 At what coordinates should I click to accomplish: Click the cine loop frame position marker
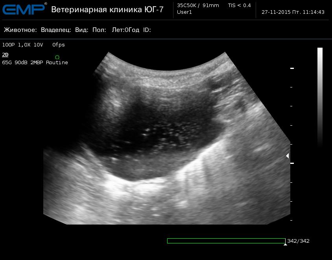point(285,244)
